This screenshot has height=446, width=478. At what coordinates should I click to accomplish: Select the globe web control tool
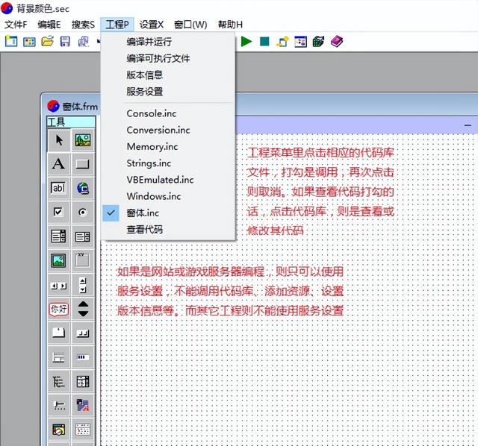pos(83,188)
